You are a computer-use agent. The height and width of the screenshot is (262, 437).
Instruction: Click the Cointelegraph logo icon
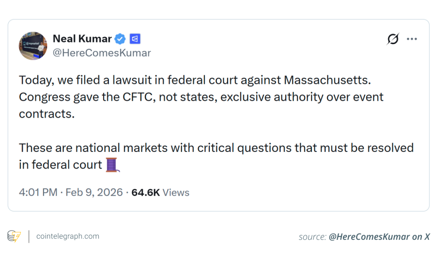click(14, 236)
